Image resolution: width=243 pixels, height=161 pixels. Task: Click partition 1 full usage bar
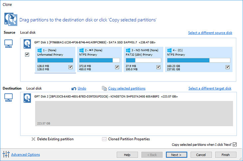(55, 60)
